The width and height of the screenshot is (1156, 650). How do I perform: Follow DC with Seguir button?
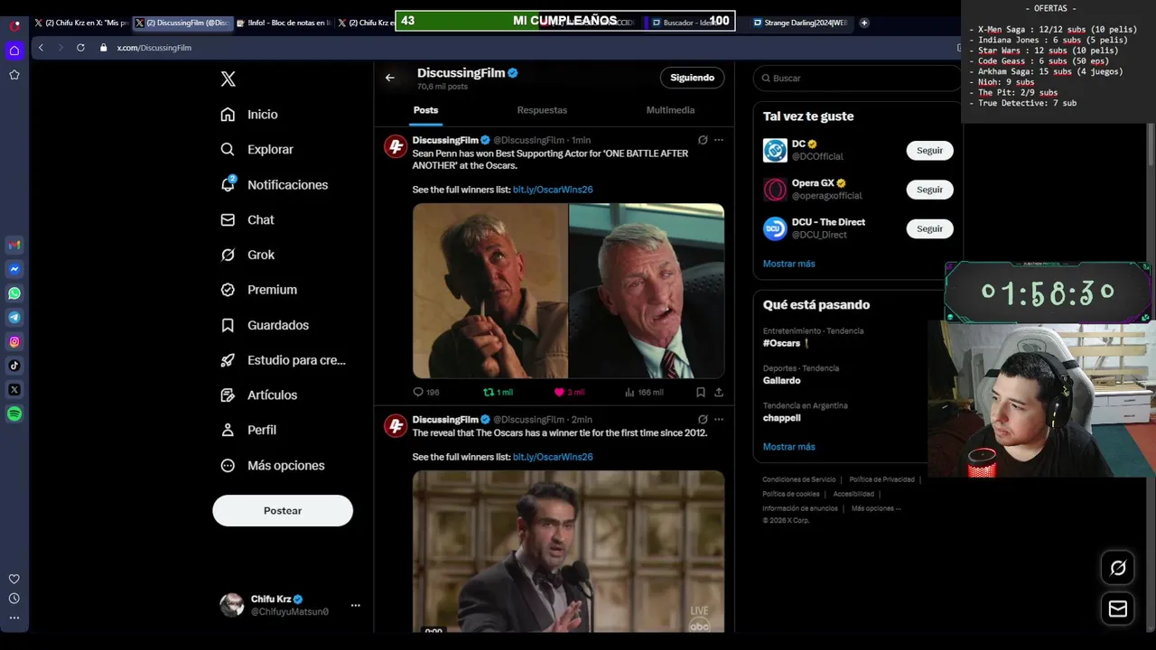pos(929,151)
